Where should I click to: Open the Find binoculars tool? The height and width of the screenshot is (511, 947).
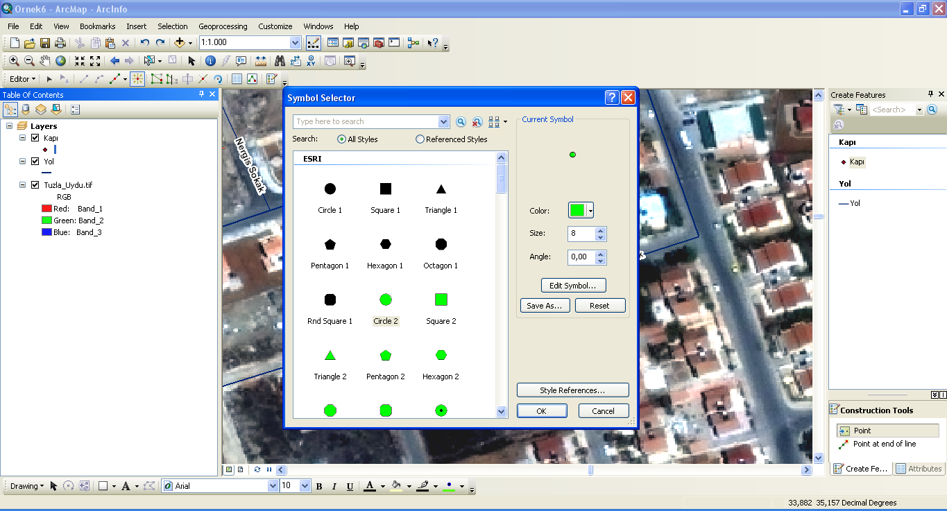click(x=280, y=61)
